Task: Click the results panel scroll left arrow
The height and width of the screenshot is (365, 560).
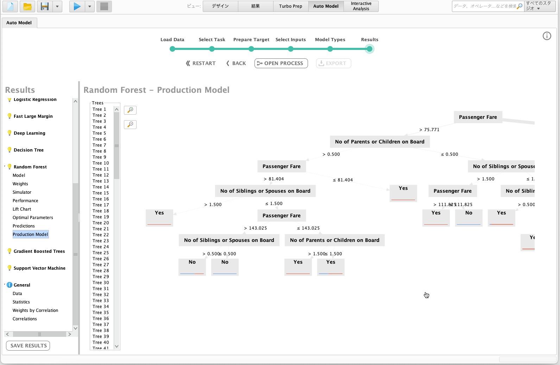Action: point(7,334)
